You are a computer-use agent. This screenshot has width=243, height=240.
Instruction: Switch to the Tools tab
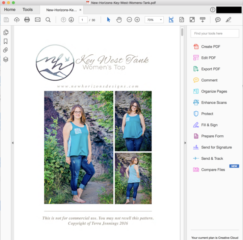coord(28,9)
